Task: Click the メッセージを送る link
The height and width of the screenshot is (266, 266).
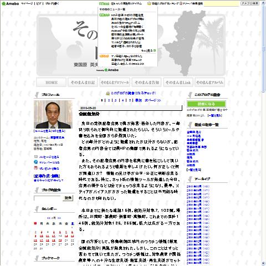Action: [x=49, y=157]
